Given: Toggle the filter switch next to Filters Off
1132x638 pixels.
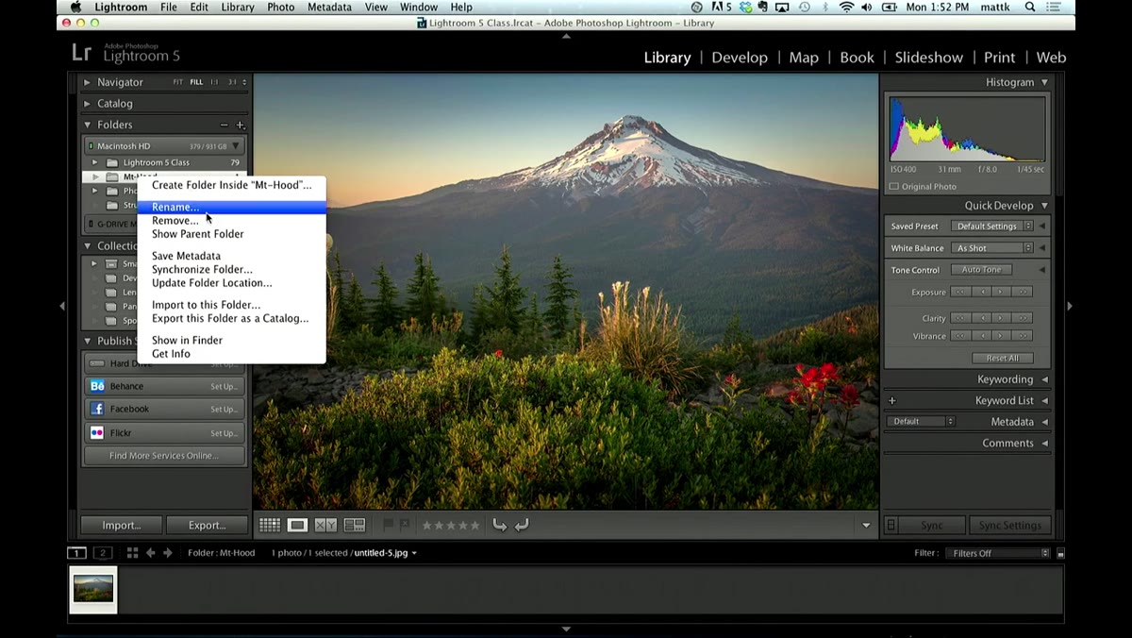Looking at the screenshot, I should pyautogui.click(x=1060, y=554).
